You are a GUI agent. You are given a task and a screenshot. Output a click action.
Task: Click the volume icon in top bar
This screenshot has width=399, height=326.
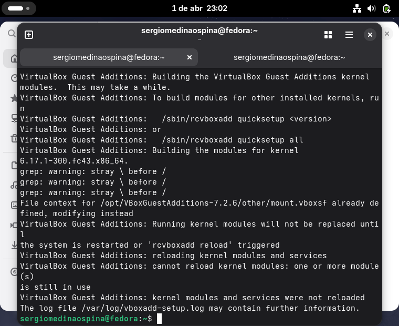point(372,8)
